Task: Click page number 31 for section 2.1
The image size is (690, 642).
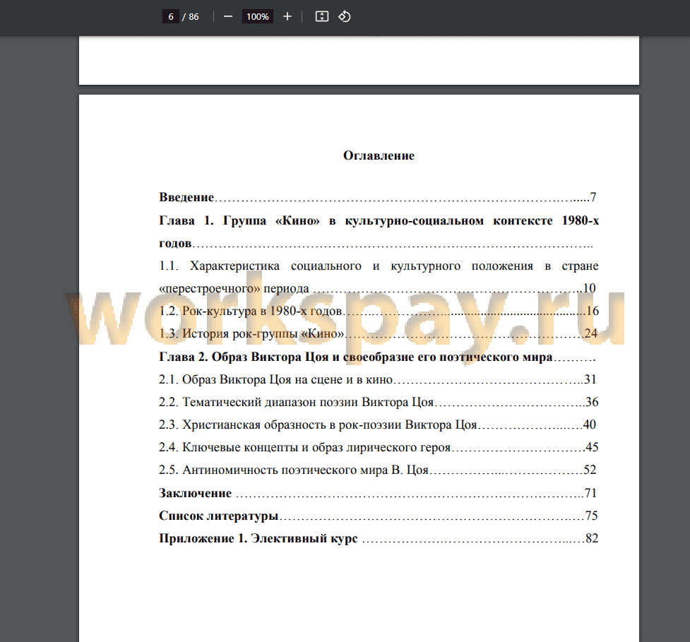Action: (x=590, y=379)
